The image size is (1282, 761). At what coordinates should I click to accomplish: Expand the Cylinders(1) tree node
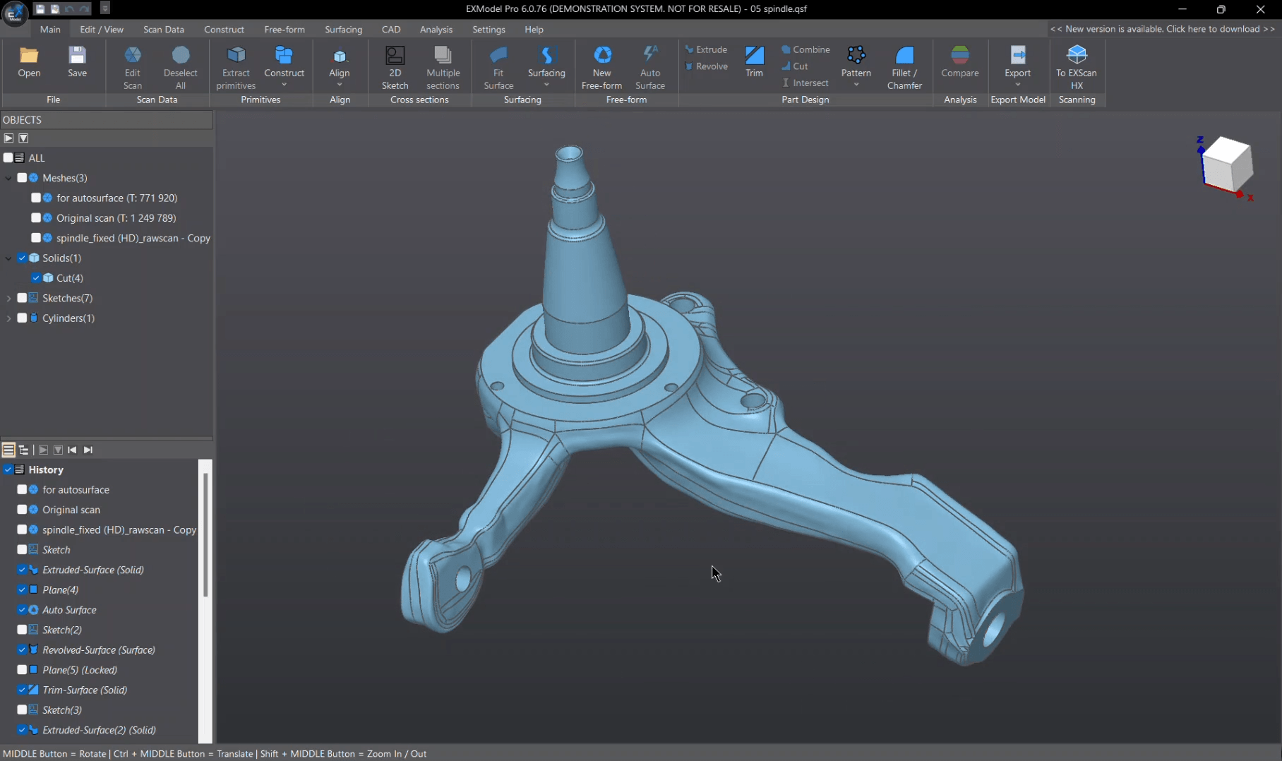[8, 318]
